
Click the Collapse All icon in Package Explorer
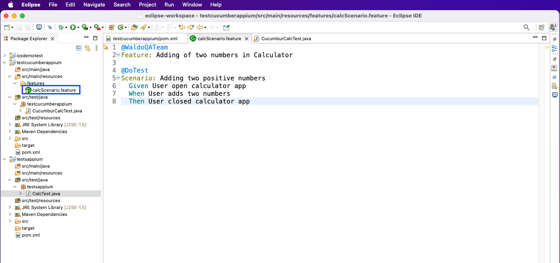point(79,48)
